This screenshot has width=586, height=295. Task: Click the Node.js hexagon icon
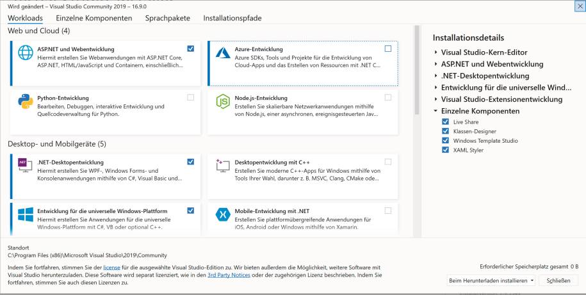pyautogui.click(x=223, y=101)
